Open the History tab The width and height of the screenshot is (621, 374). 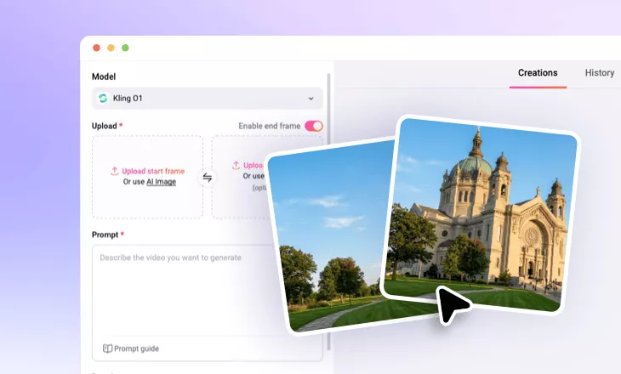(599, 73)
